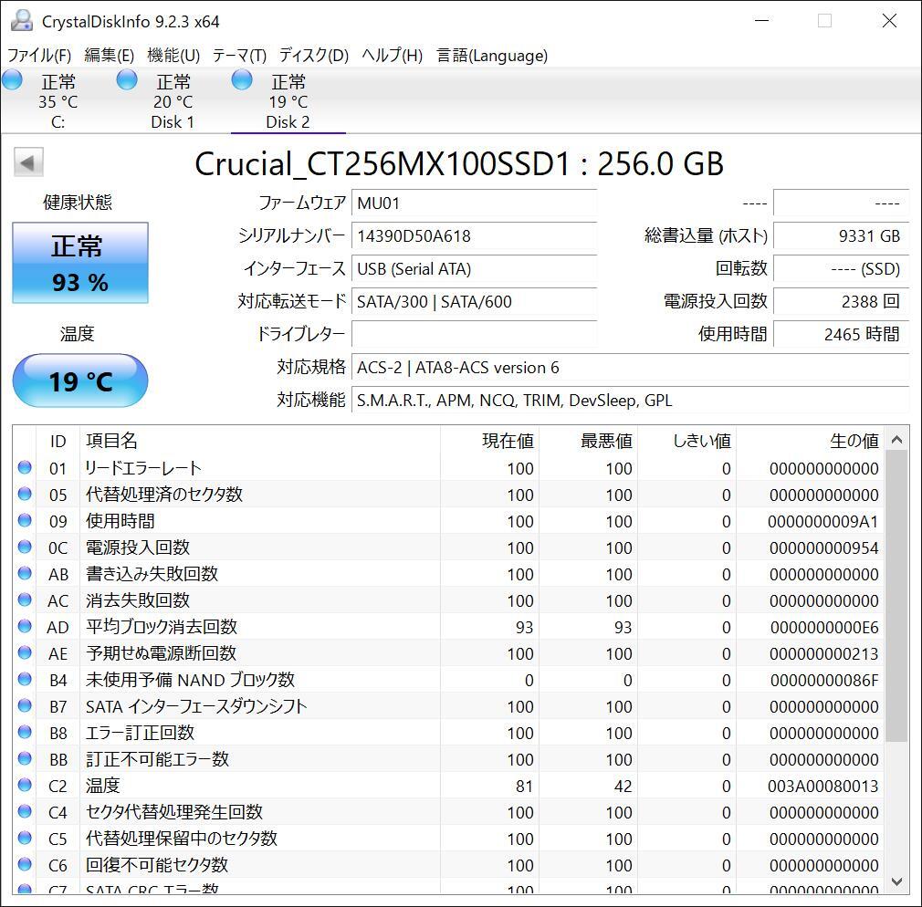Click the Disk 1 blue status orb

(127, 80)
